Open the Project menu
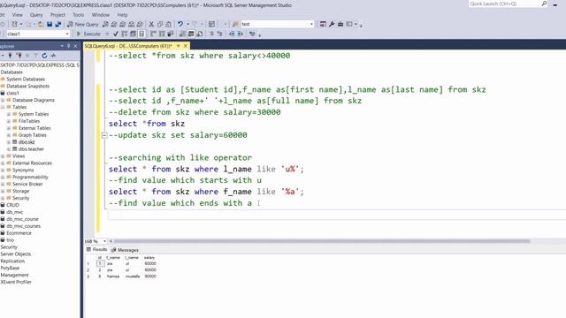This screenshot has width=566, height=318. 57,15
